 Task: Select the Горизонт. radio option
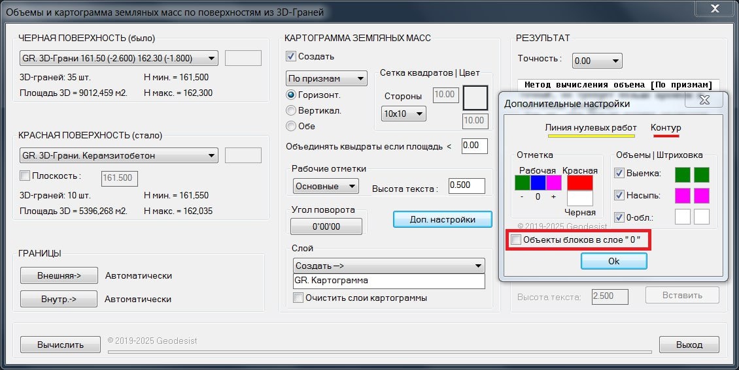[291, 95]
